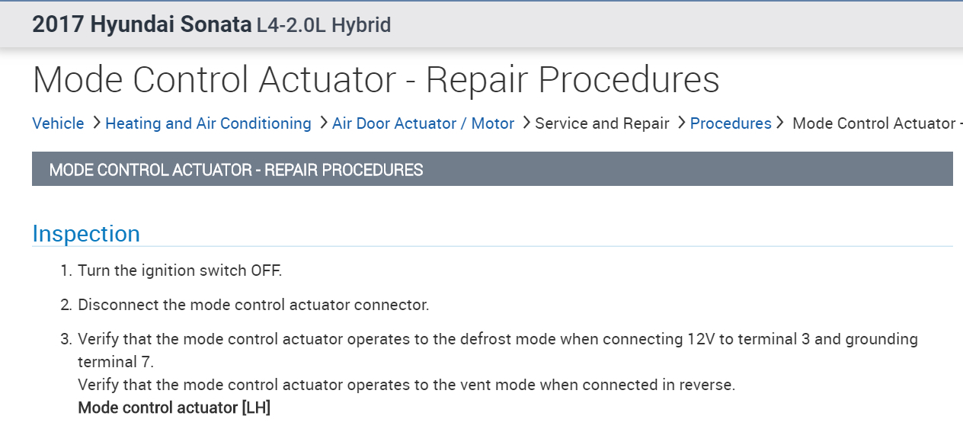The image size is (963, 432).
Task: Select the gray REPAIR PROCEDURES section bar
Action: pos(492,169)
